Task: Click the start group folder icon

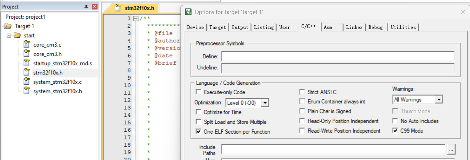Action: click(x=17, y=35)
